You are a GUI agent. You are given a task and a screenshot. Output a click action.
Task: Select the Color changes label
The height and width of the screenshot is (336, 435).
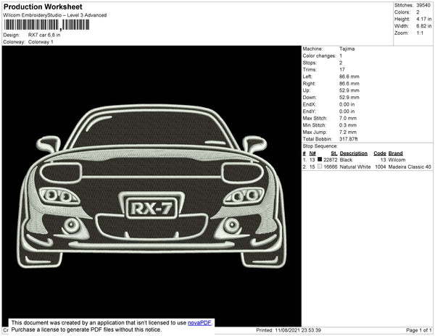pos(319,56)
